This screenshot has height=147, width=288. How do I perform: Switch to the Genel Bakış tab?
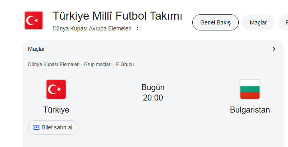215,22
